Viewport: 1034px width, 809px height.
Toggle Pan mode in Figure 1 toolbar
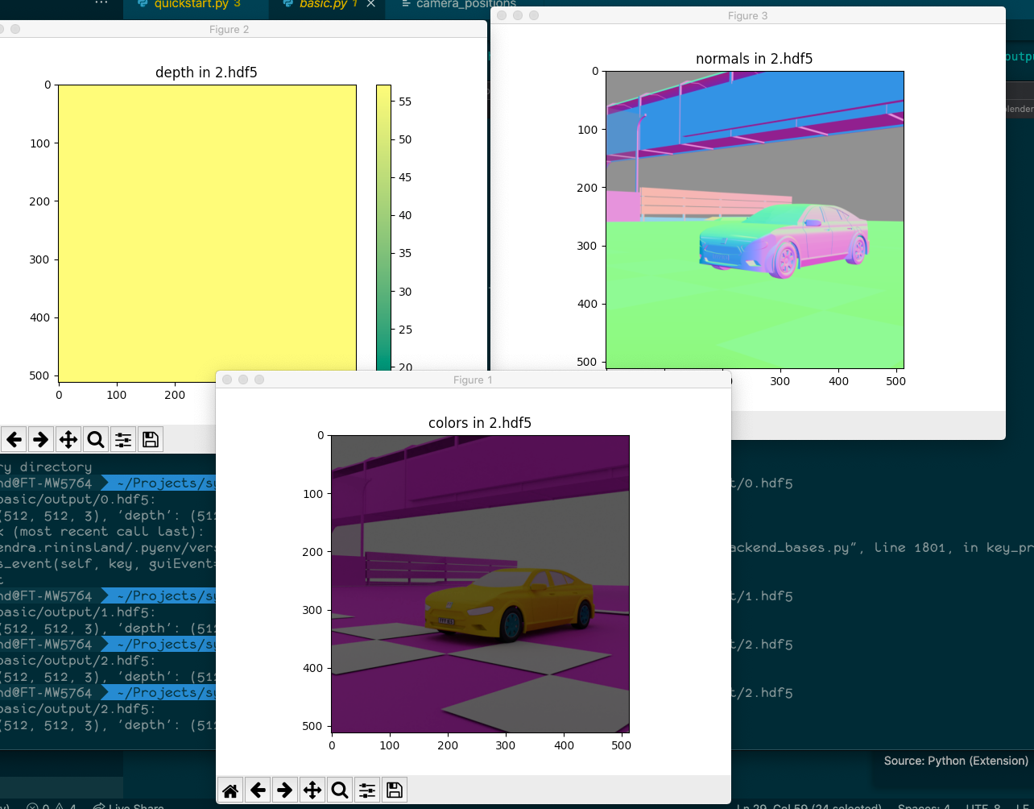pyautogui.click(x=312, y=790)
